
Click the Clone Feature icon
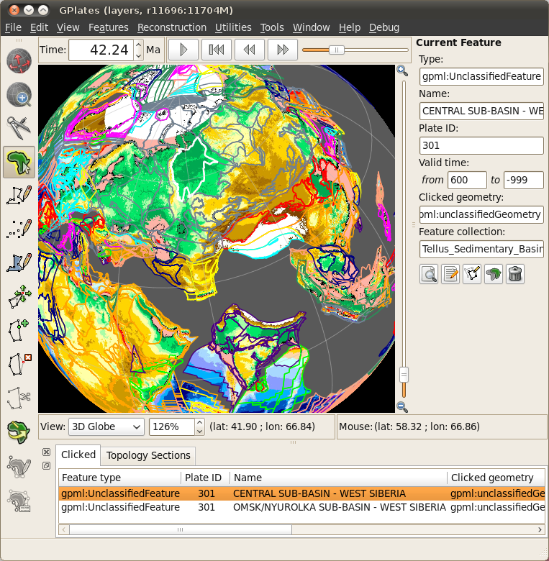pyautogui.click(x=494, y=274)
